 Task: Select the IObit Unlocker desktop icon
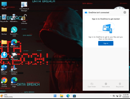(24, 19)
